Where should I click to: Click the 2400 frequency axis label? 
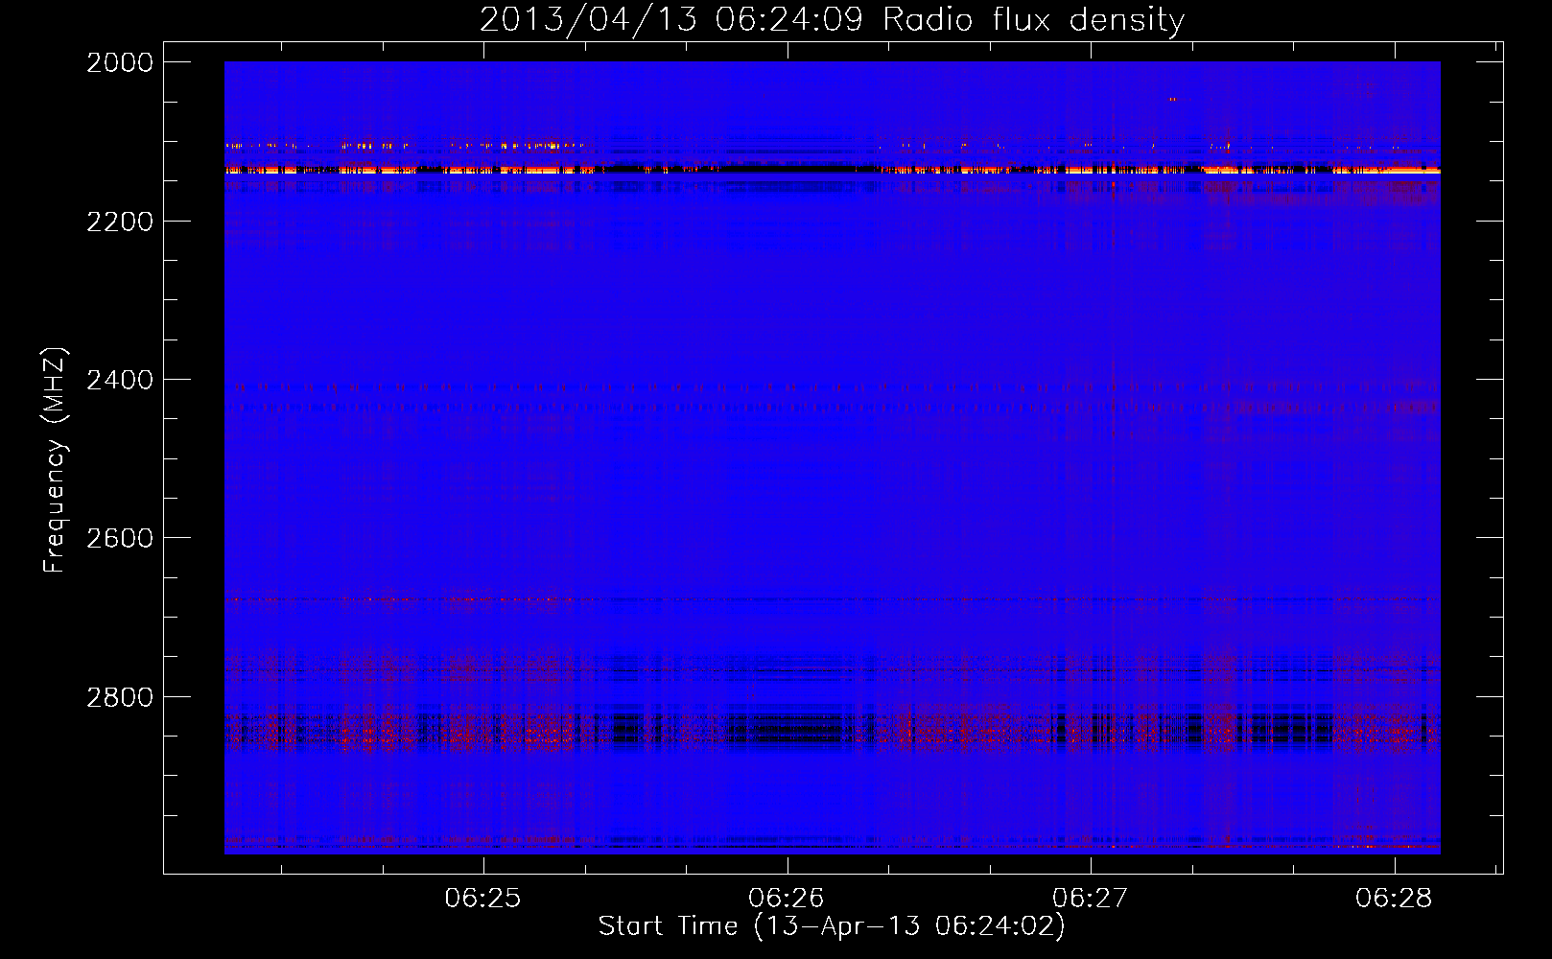pyautogui.click(x=120, y=380)
